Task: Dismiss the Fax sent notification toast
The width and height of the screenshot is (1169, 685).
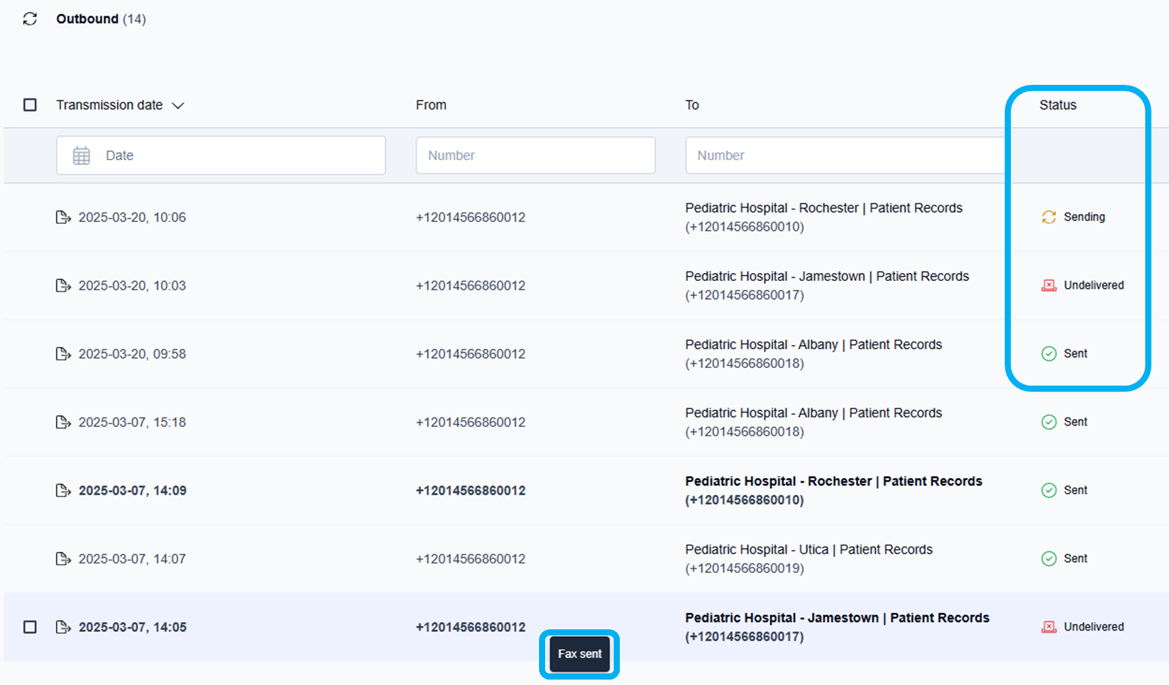Action: click(580, 654)
